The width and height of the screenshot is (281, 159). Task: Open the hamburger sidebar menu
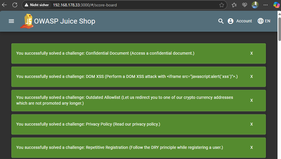point(11,21)
